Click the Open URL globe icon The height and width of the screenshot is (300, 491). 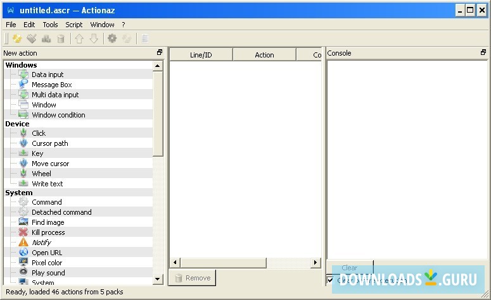(x=23, y=252)
